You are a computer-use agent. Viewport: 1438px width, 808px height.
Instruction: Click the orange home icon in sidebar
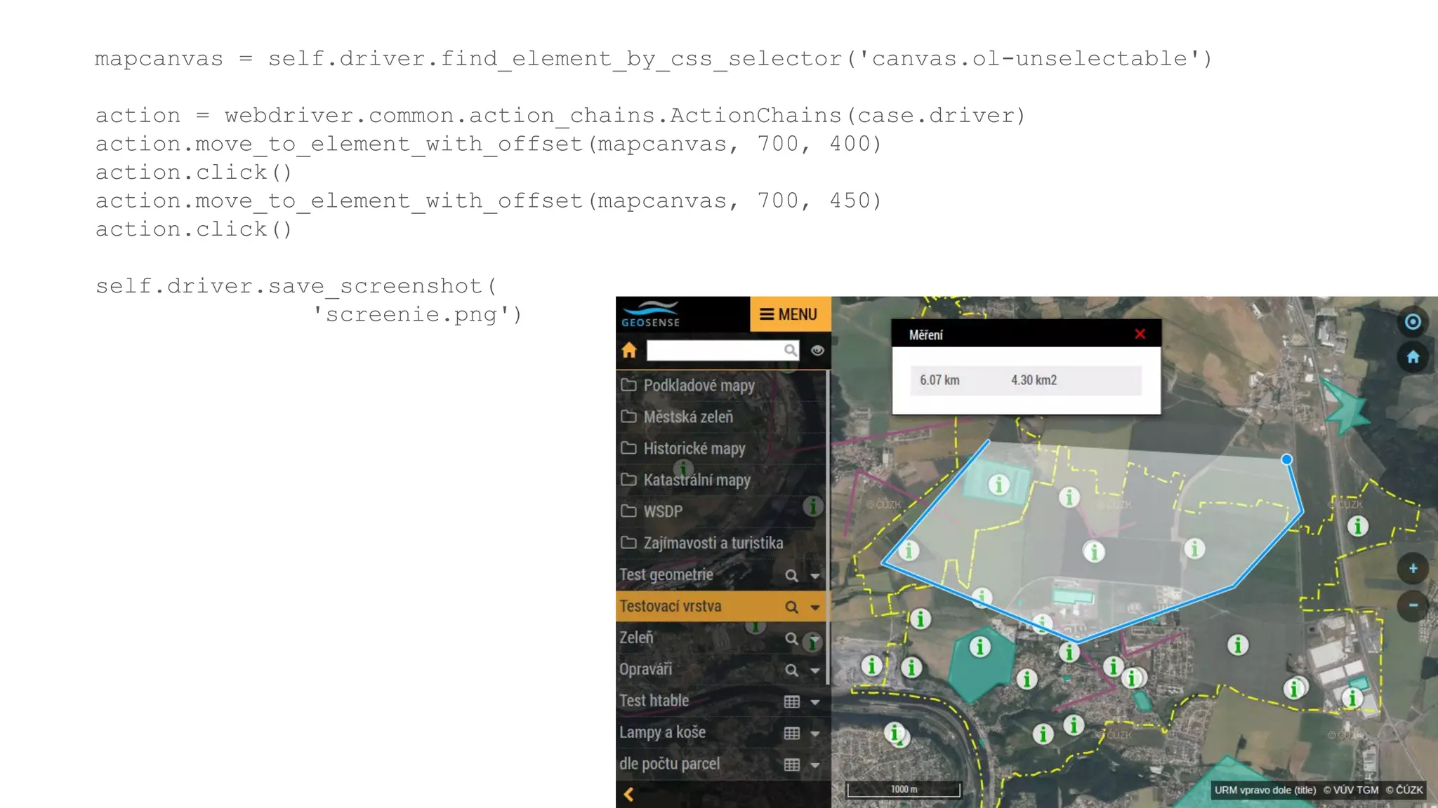629,350
